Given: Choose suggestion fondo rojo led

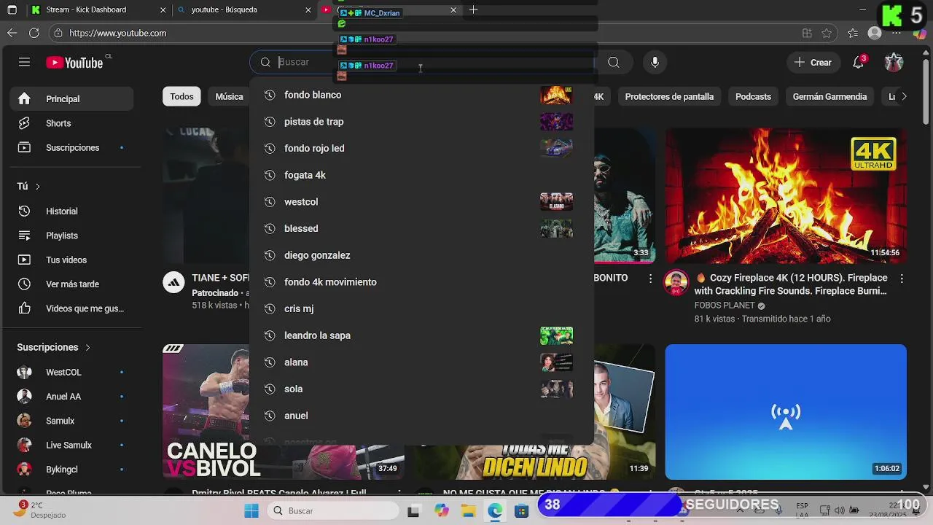Looking at the screenshot, I should click(x=421, y=148).
